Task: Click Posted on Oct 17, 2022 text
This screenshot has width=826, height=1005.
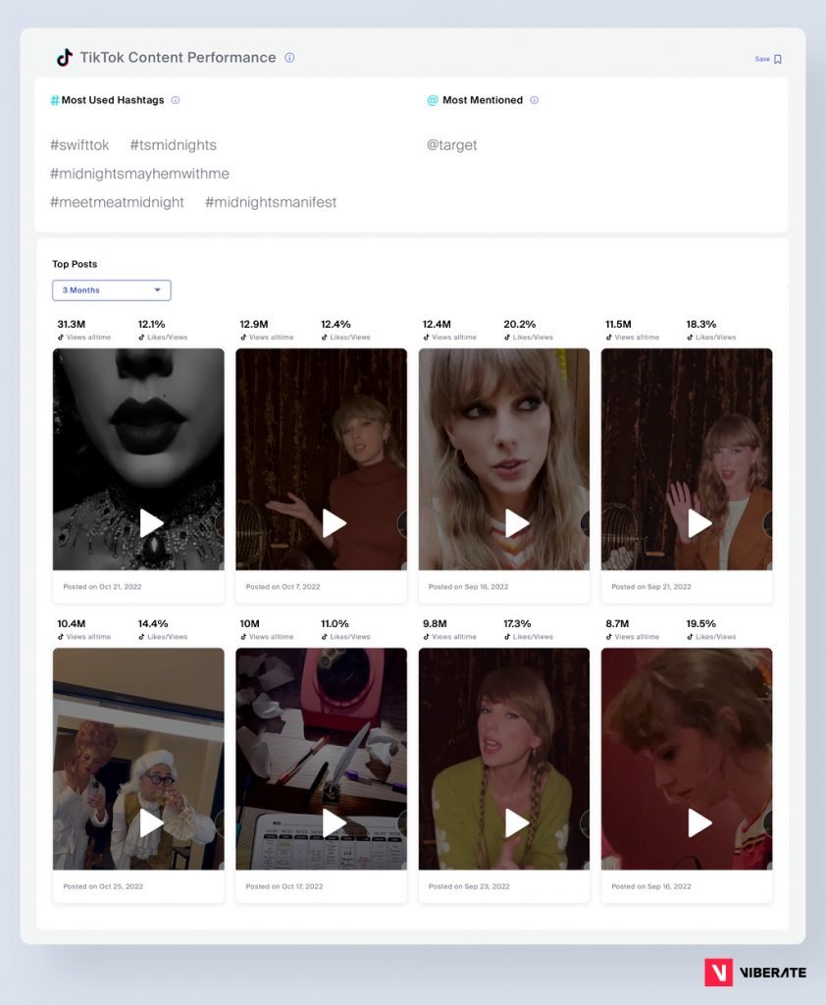Action: coord(284,886)
